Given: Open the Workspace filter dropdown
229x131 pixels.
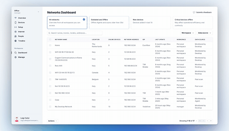Looking at the screenshot, I should tap(188, 33).
